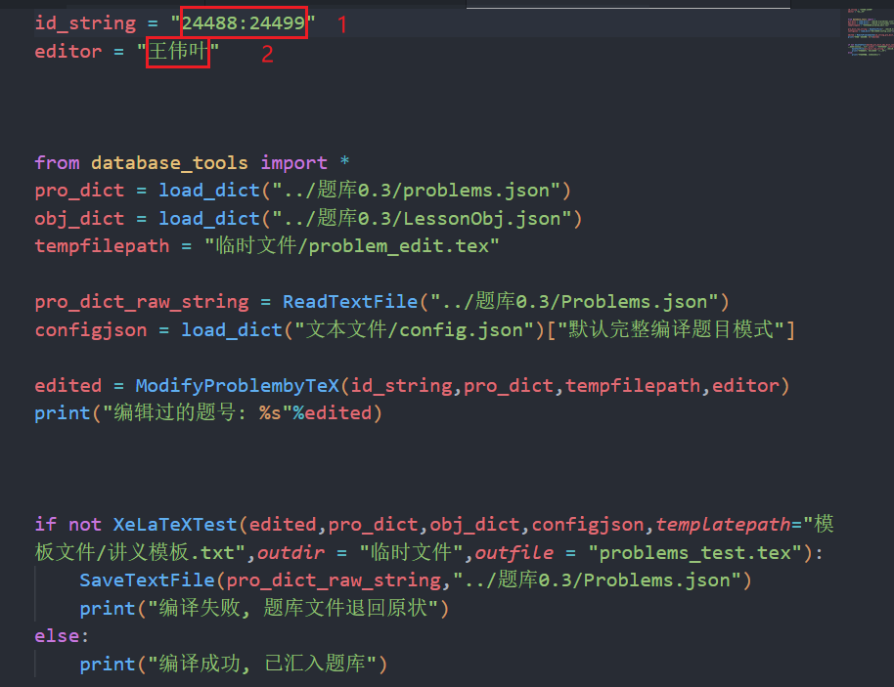This screenshot has width=894, height=687.
Task: Click the SaveTextFile function call
Action: 147,580
